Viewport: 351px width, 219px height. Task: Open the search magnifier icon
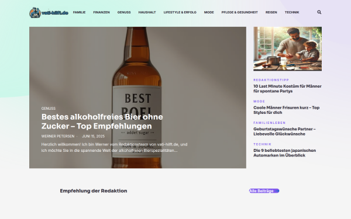pyautogui.click(x=319, y=12)
